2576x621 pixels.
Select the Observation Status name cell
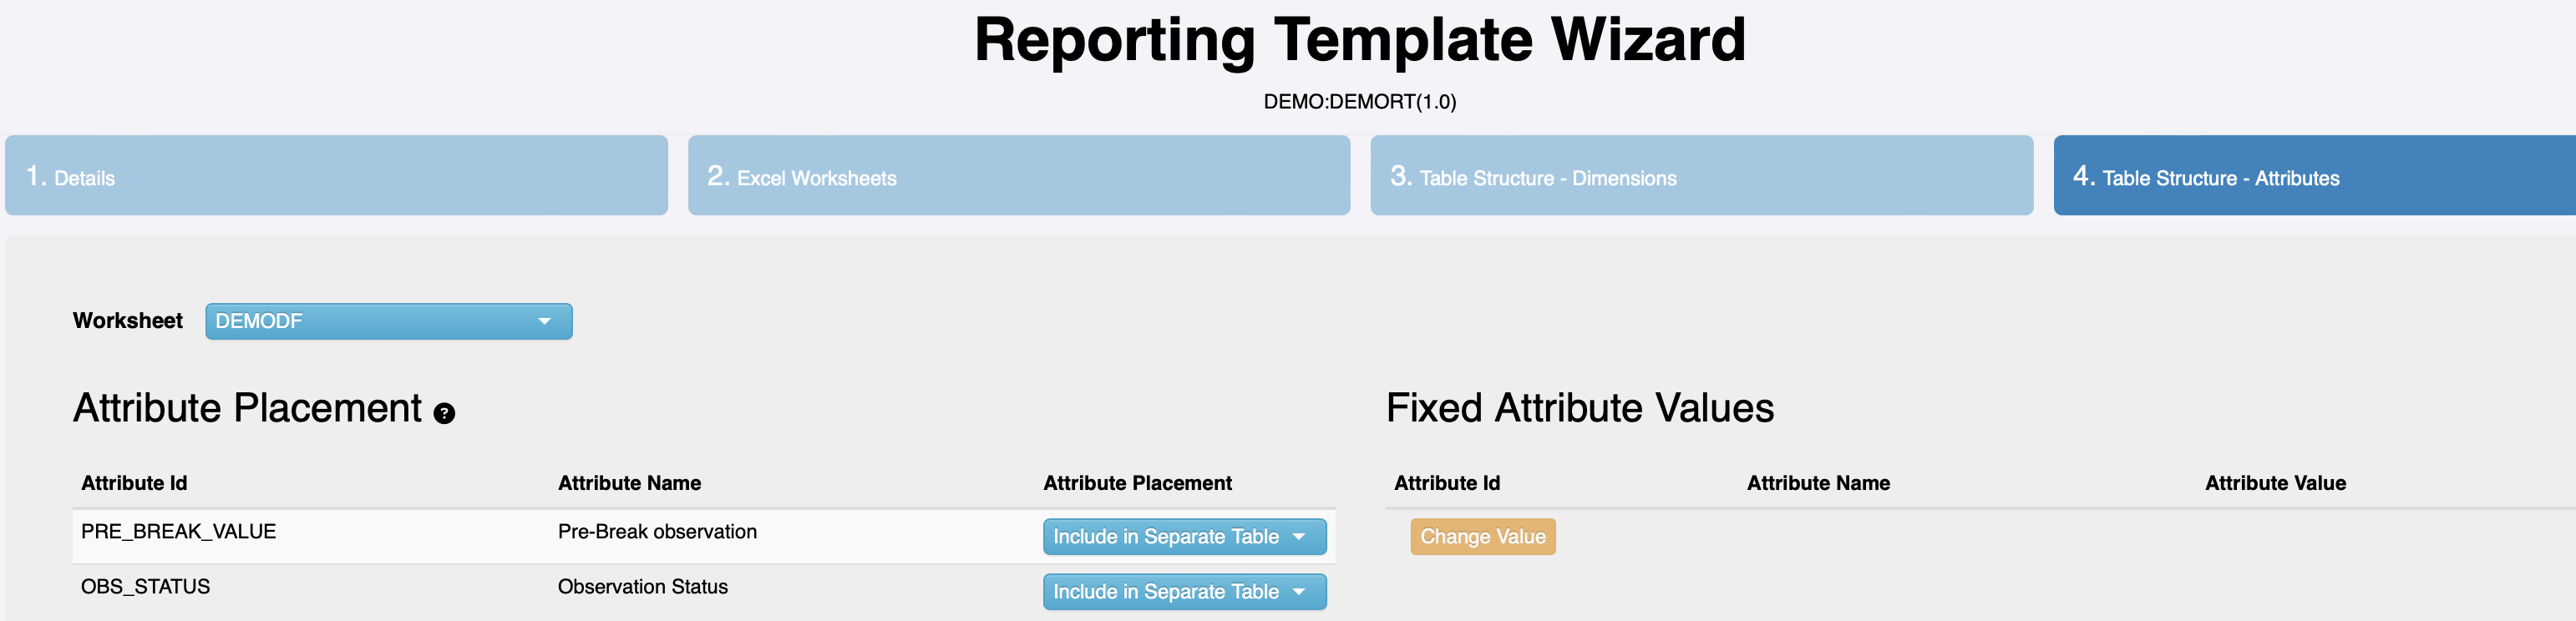[x=643, y=586]
